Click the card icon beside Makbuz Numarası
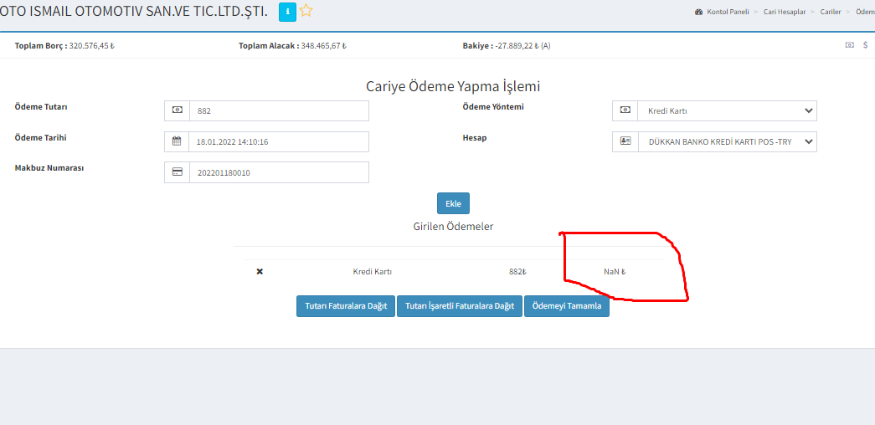This screenshot has height=425, width=875. pyautogui.click(x=177, y=172)
